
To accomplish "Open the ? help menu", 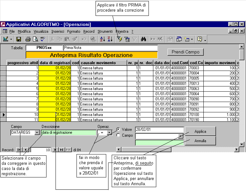I will coord(132,31).
